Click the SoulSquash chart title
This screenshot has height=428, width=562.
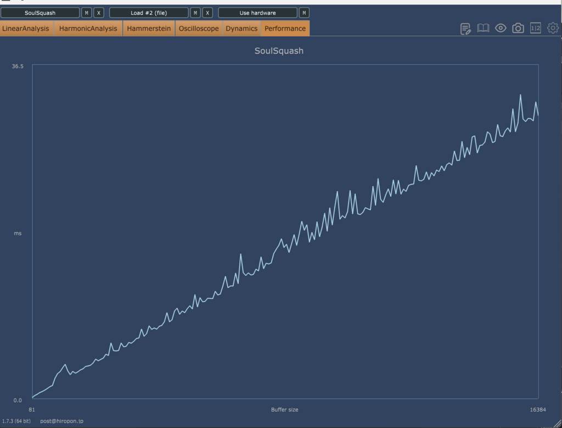click(279, 51)
